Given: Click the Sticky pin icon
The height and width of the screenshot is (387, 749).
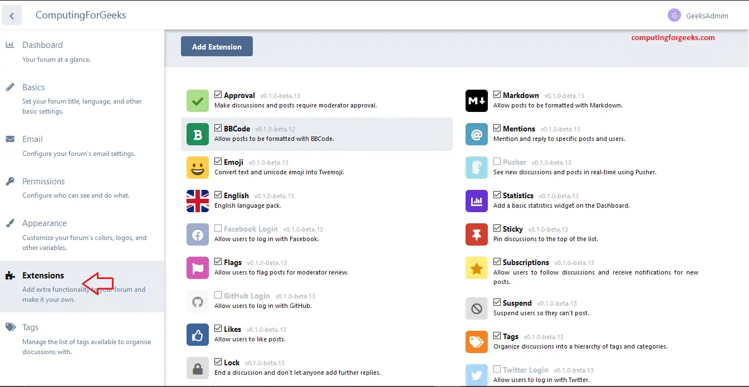Looking at the screenshot, I should [476, 234].
